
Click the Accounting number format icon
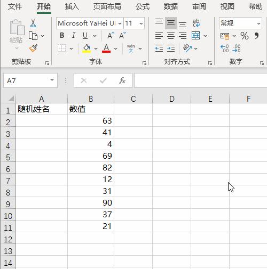point(225,36)
